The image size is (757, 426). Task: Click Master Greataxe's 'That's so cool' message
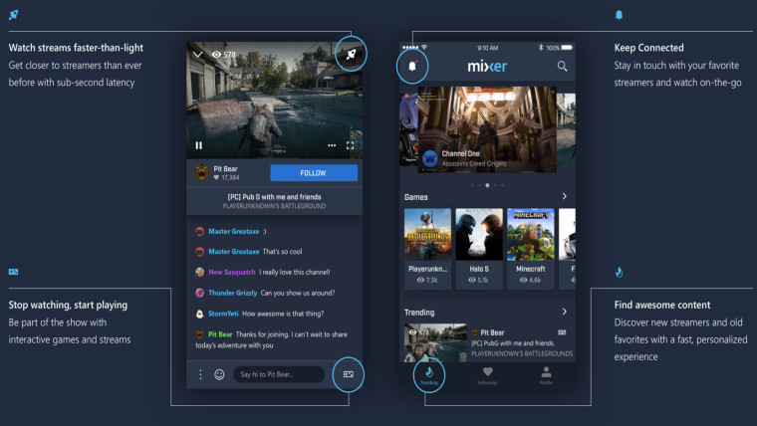pos(283,252)
